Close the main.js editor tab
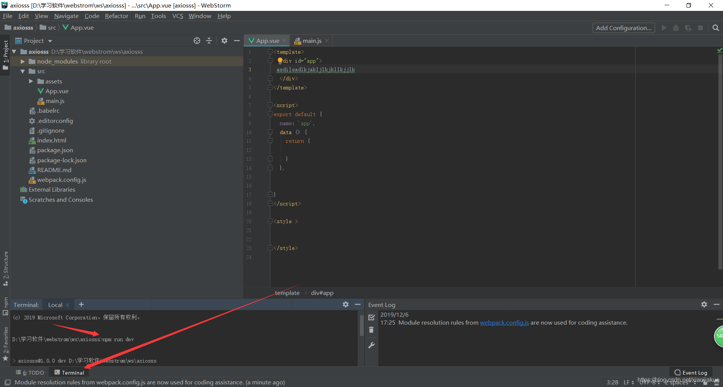 point(327,41)
